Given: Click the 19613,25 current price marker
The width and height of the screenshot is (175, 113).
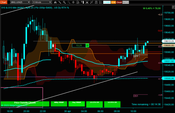Looking at the screenshot, I should 169,41.
